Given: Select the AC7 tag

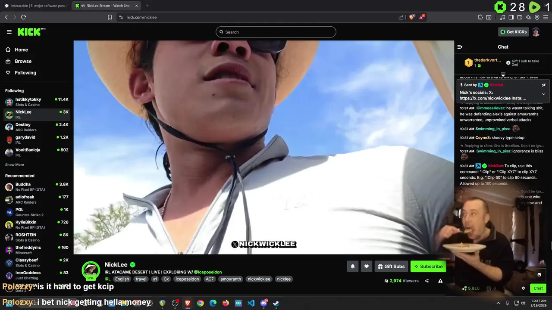Looking at the screenshot, I should [x=210, y=279].
